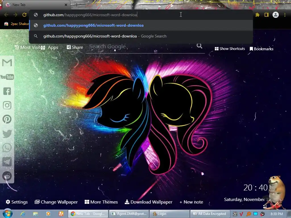The width and height of the screenshot is (291, 218).
Task: Open Bookmarks on new tab page
Action: (x=261, y=49)
